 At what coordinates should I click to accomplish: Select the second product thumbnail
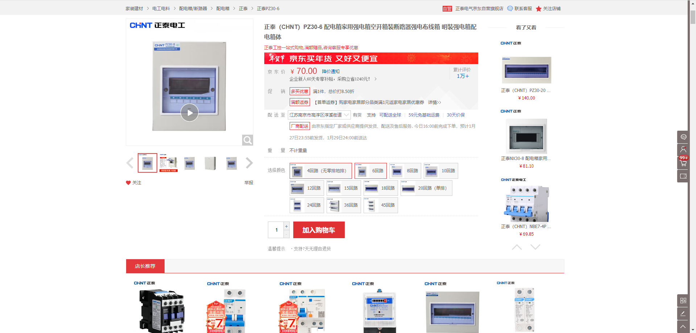[x=169, y=163]
